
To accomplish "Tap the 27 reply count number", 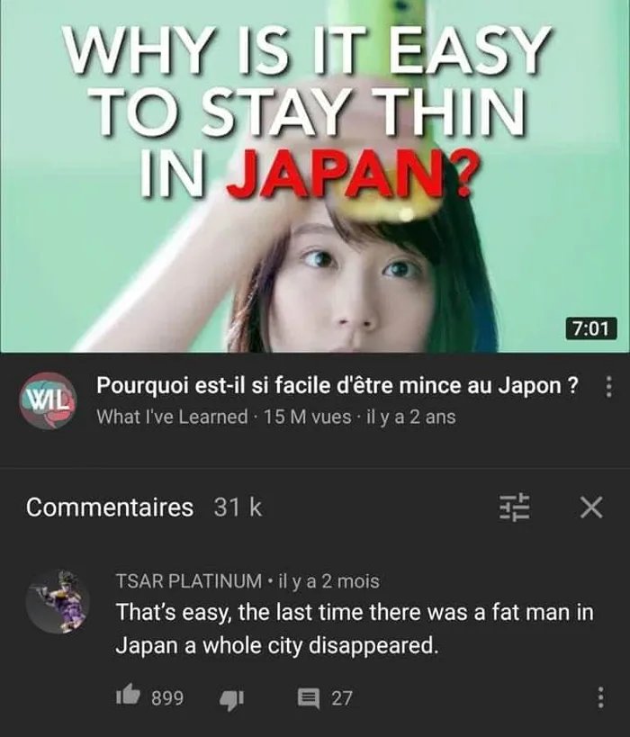I will coord(342,698).
